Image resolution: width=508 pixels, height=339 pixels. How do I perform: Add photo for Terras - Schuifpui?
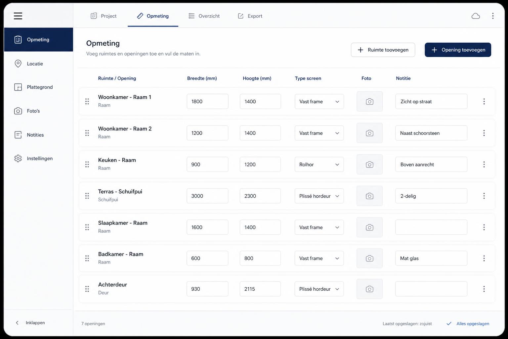click(x=369, y=196)
